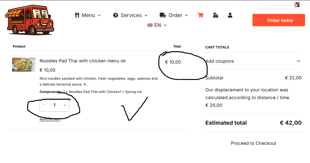310x163 pixels.
Task: Open the Services navigation item
Action: (x=131, y=15)
